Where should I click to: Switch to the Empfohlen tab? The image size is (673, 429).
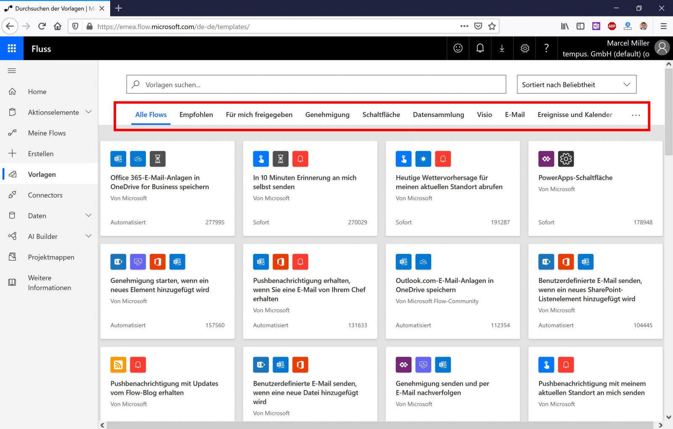(x=196, y=114)
